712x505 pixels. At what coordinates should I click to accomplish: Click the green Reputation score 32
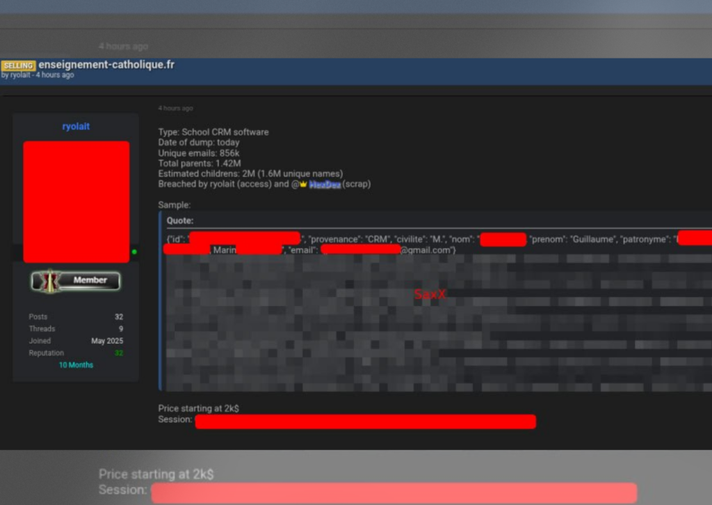tap(119, 353)
